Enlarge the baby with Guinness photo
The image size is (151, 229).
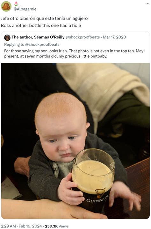tap(75, 141)
